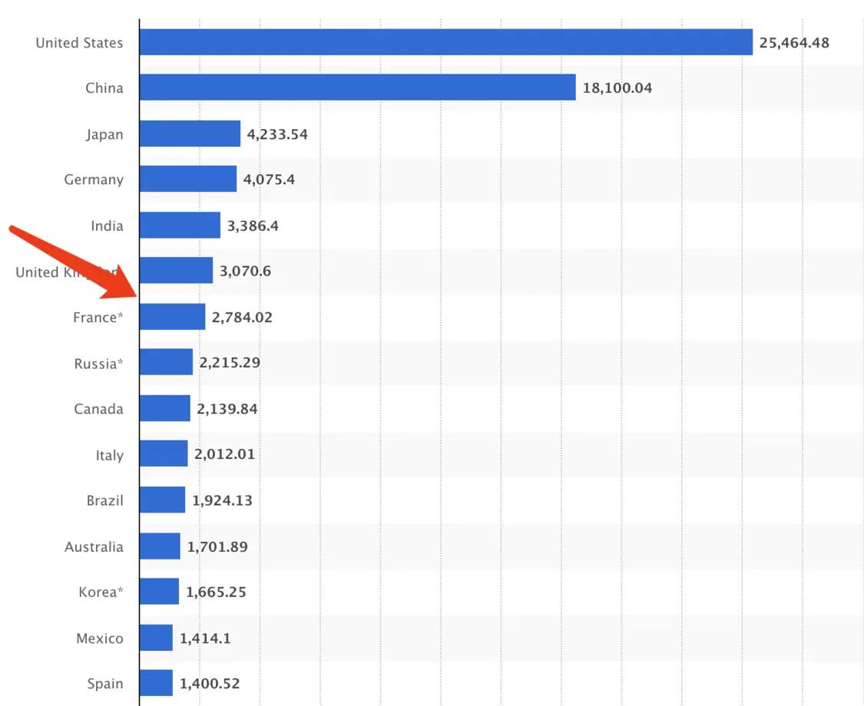864x706 pixels.
Task: Select the United Kingdom bar
Action: tap(176, 271)
